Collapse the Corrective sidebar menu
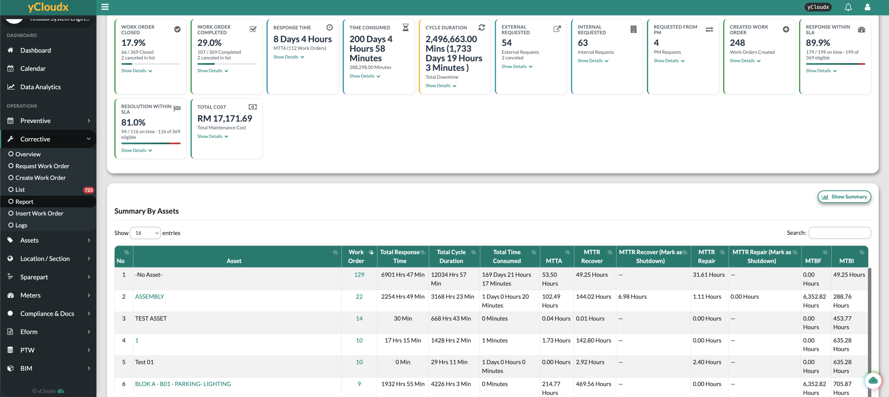The height and width of the screenshot is (397, 889). point(48,139)
